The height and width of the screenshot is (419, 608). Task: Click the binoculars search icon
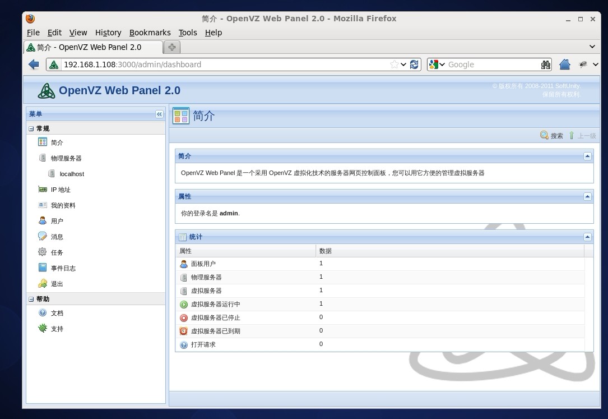click(546, 65)
